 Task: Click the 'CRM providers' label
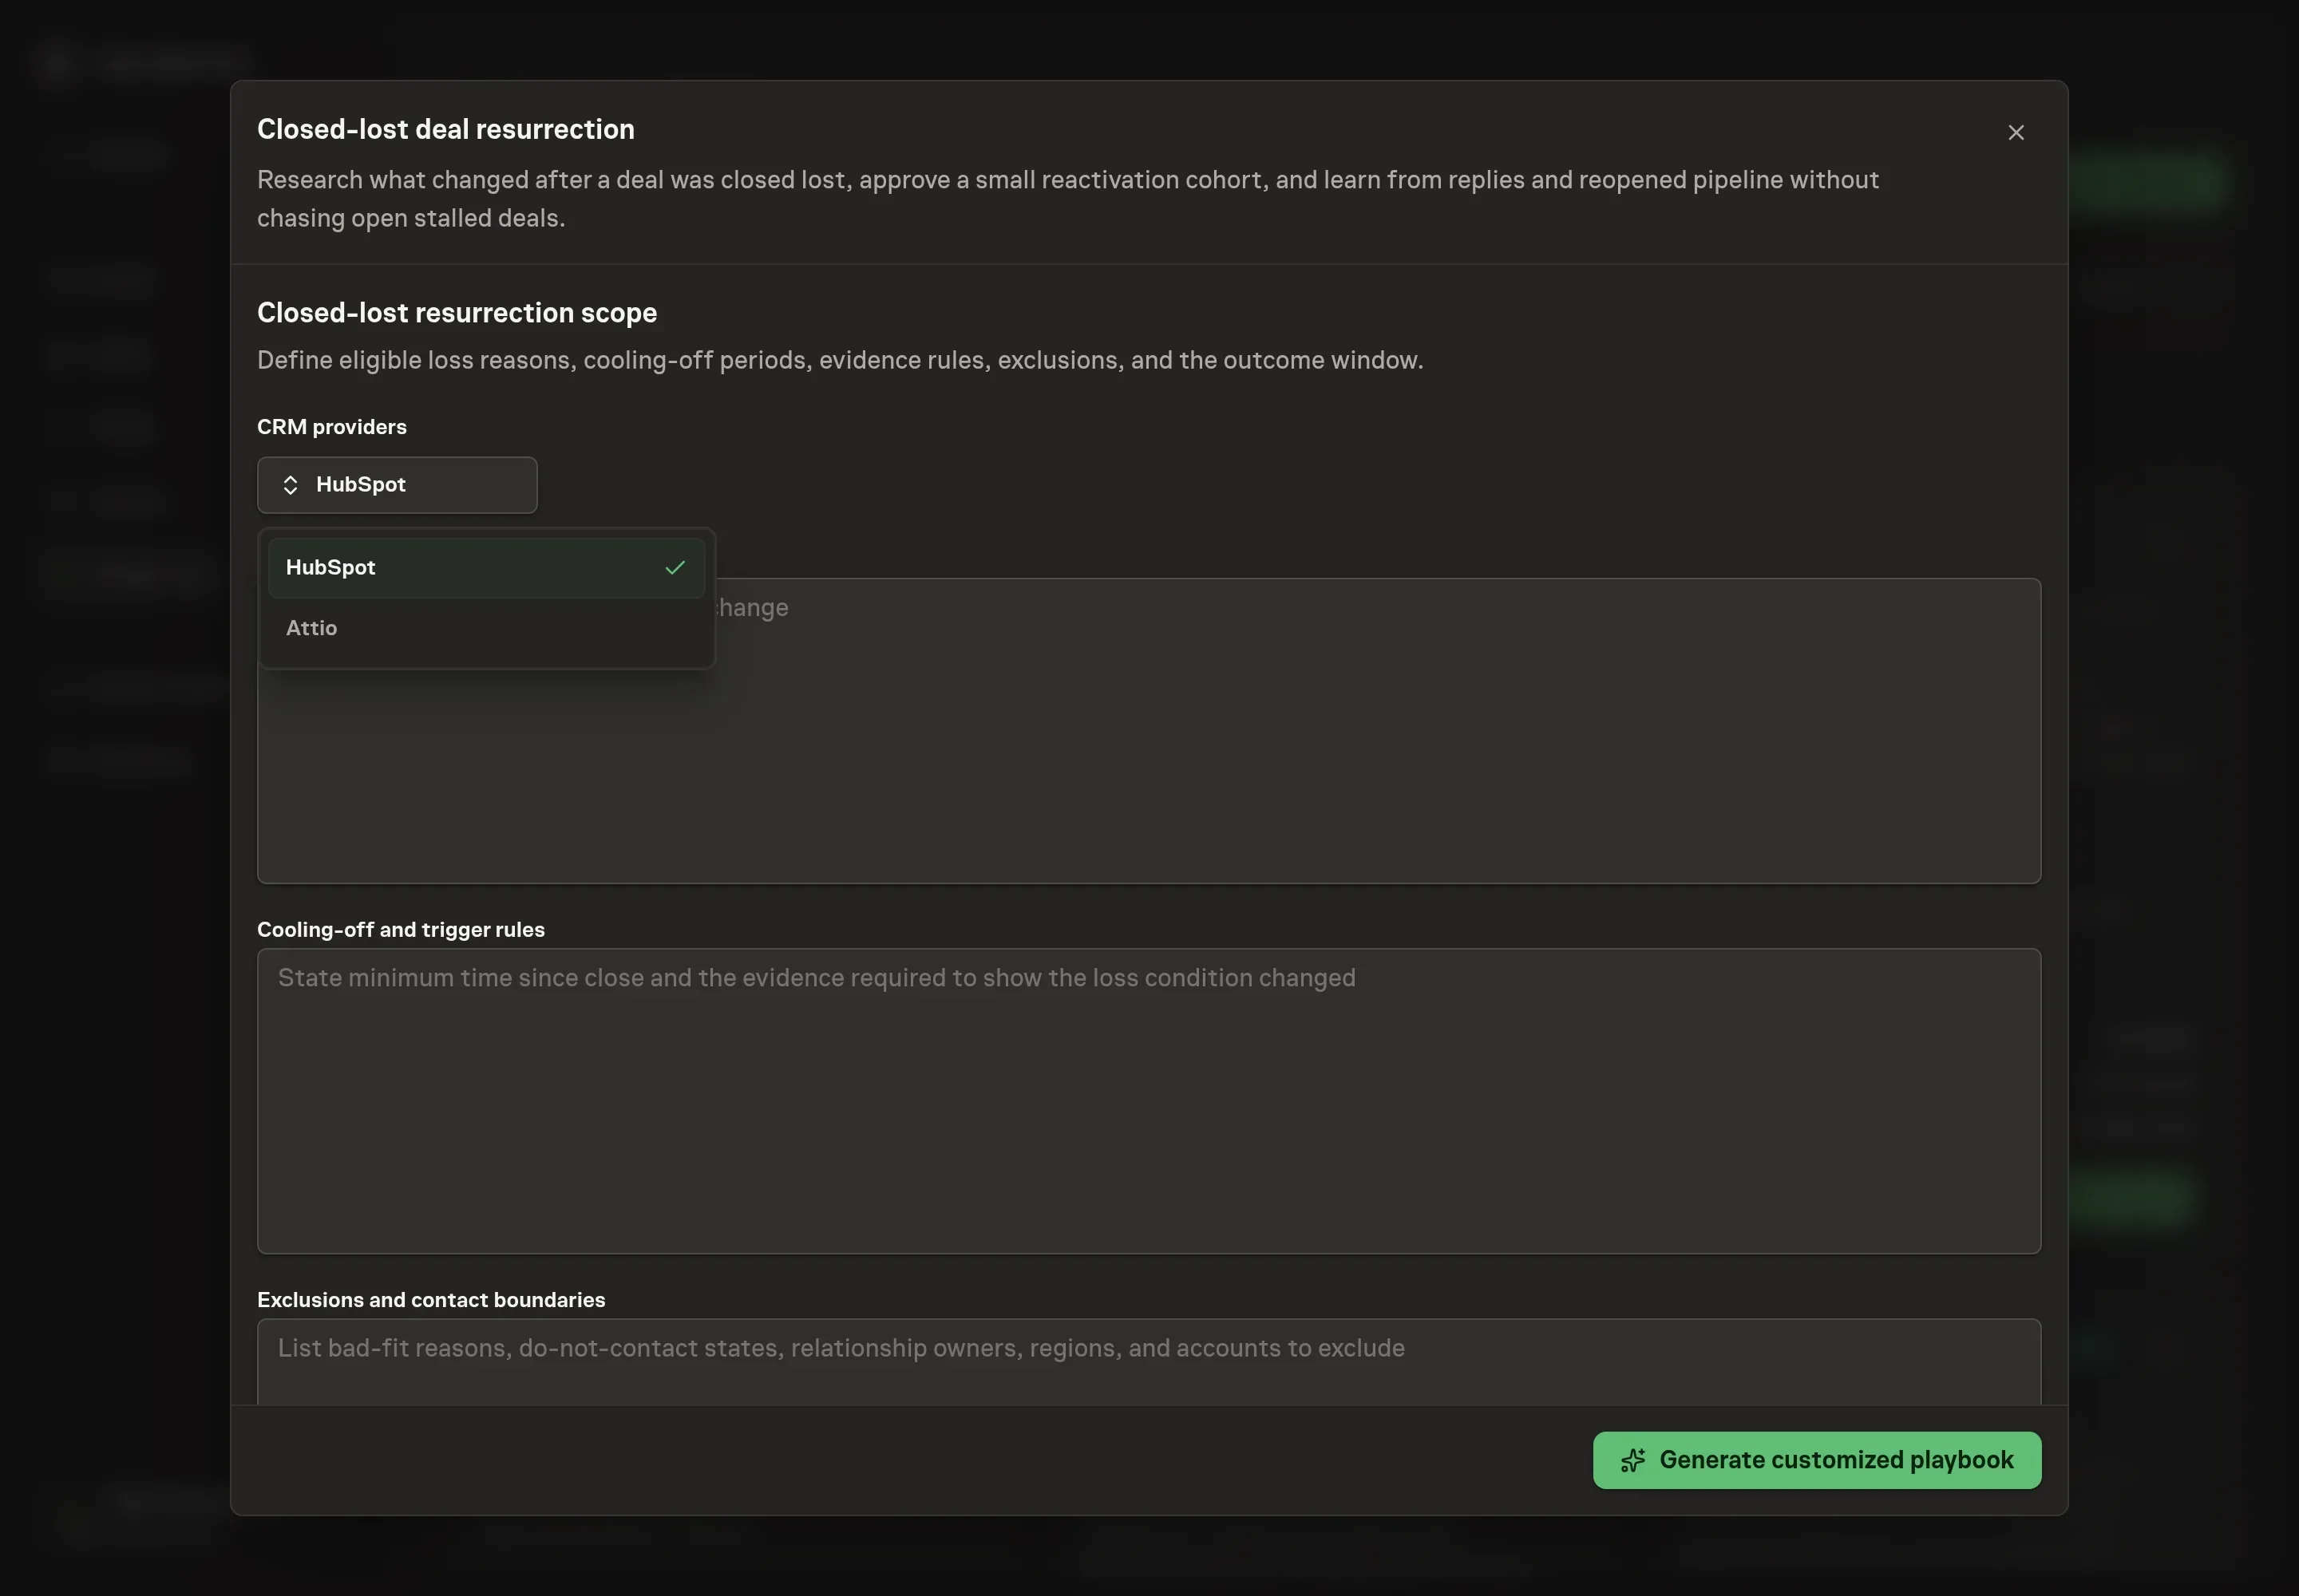pyautogui.click(x=332, y=427)
